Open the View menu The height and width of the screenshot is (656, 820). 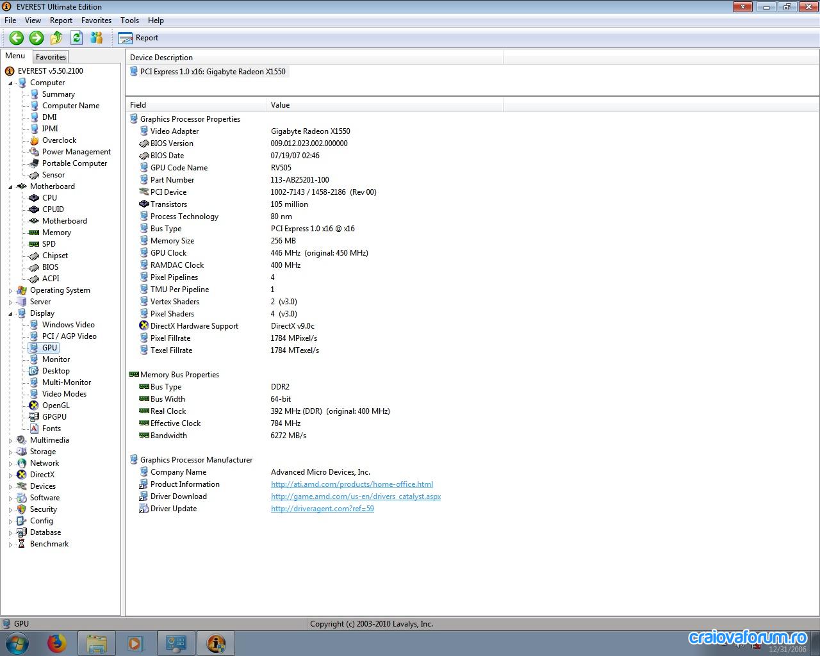(x=33, y=20)
